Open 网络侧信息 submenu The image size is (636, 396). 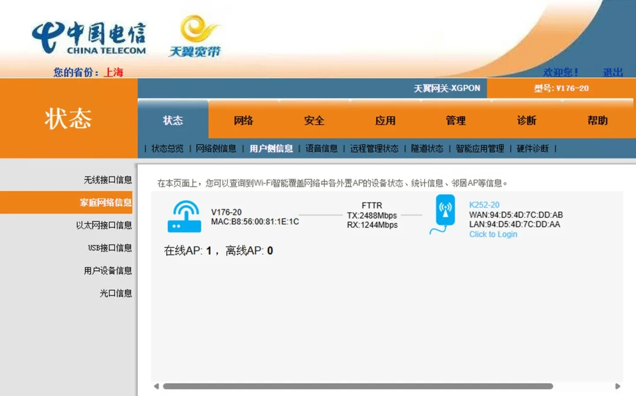[216, 148]
